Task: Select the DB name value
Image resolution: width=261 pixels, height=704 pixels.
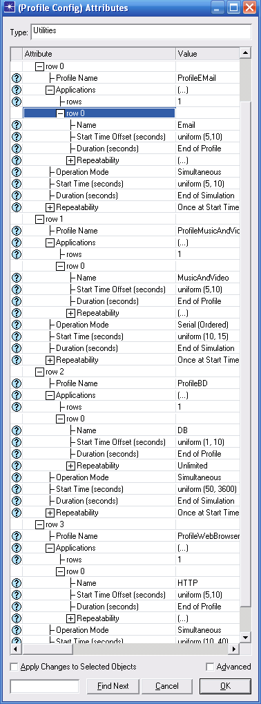Action: coord(208,430)
